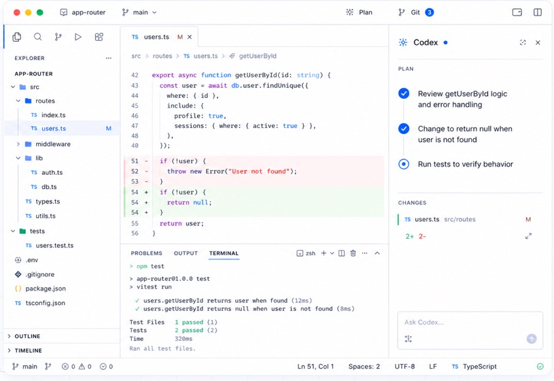Image resolution: width=554 pixels, height=381 pixels.
Task: Click the Plan button in title bar
Action: point(359,12)
